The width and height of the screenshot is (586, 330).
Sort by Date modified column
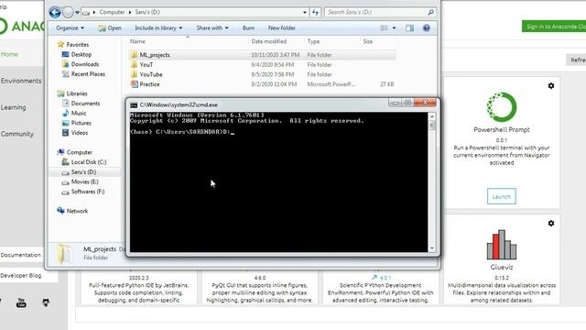pos(268,41)
